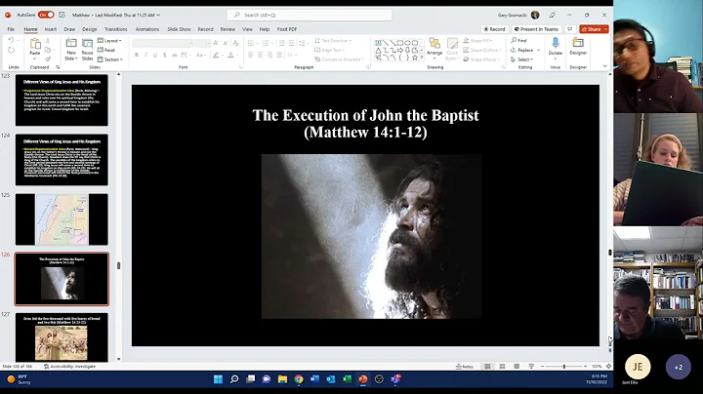Toggle Italic formatting
This screenshot has width=703, height=394.
pos(145,55)
